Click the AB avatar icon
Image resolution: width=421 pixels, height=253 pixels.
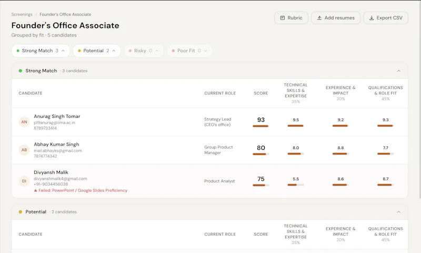click(24, 150)
